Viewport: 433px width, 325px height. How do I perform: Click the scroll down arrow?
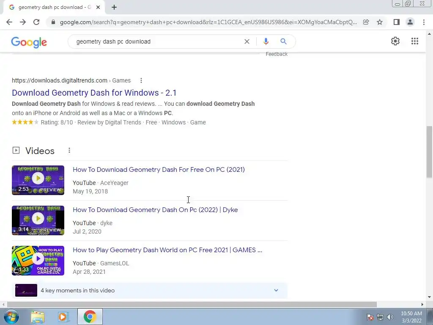pyautogui.click(x=430, y=297)
